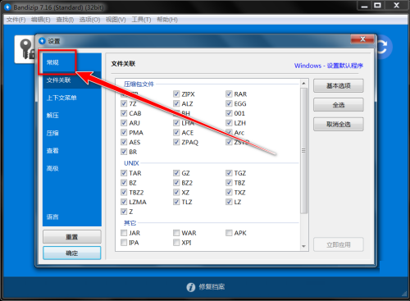
Task: Toggle the XZ checkbox
Action: pos(176,193)
